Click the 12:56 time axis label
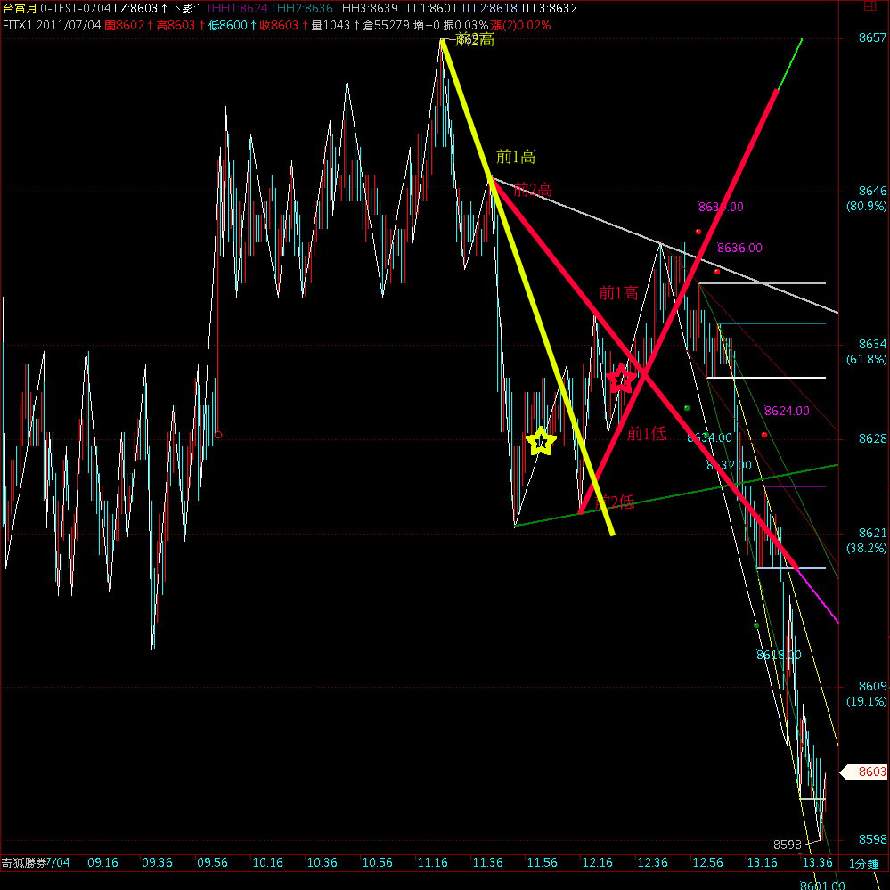 click(x=707, y=863)
